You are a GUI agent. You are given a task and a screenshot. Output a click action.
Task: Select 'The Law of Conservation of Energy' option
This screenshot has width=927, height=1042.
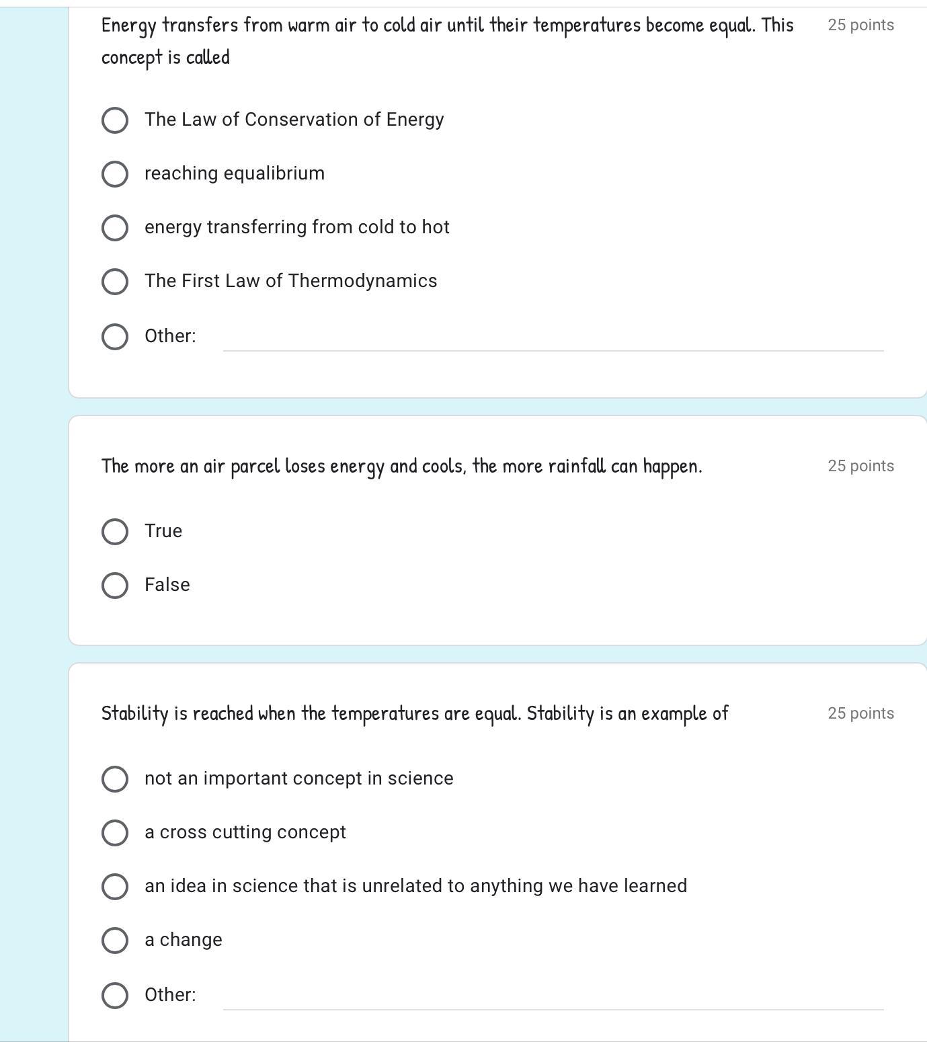(115, 120)
